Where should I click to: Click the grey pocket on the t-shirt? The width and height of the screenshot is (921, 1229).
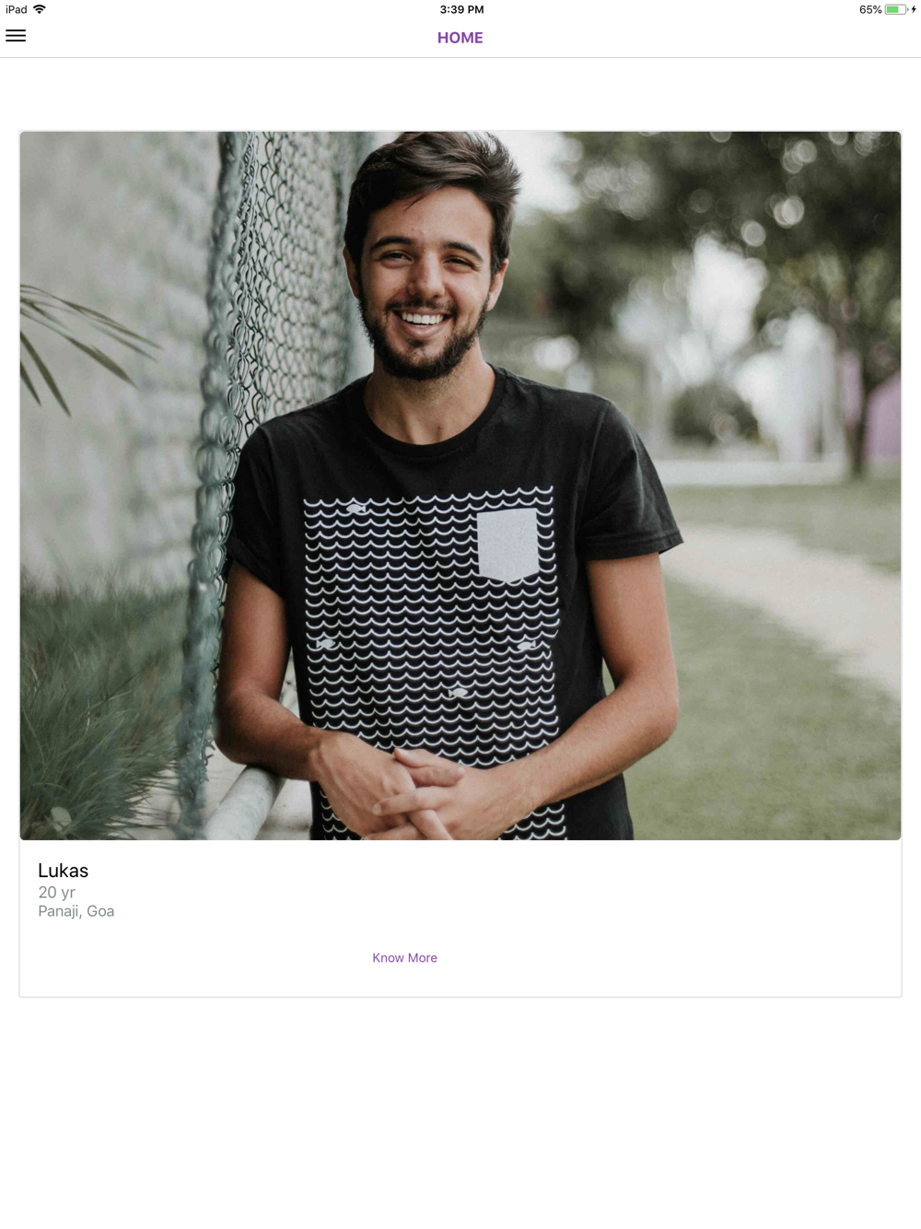pyautogui.click(x=507, y=544)
